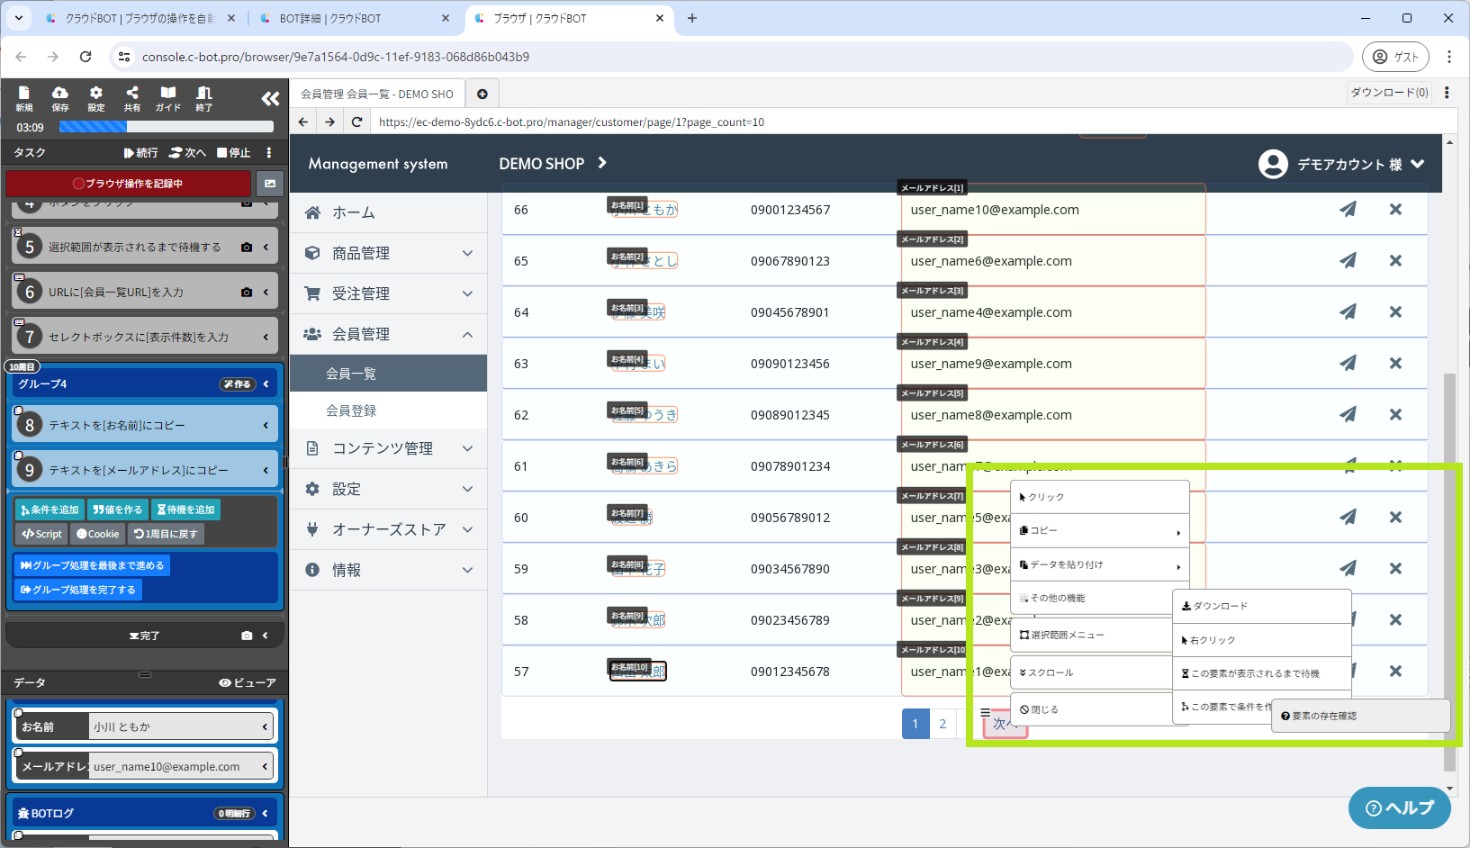The image size is (1470, 848).
Task: Click the 条件を追加 button
Action: coord(50,510)
